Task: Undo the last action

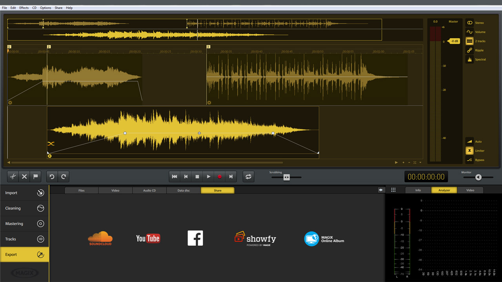Action: pyautogui.click(x=52, y=176)
